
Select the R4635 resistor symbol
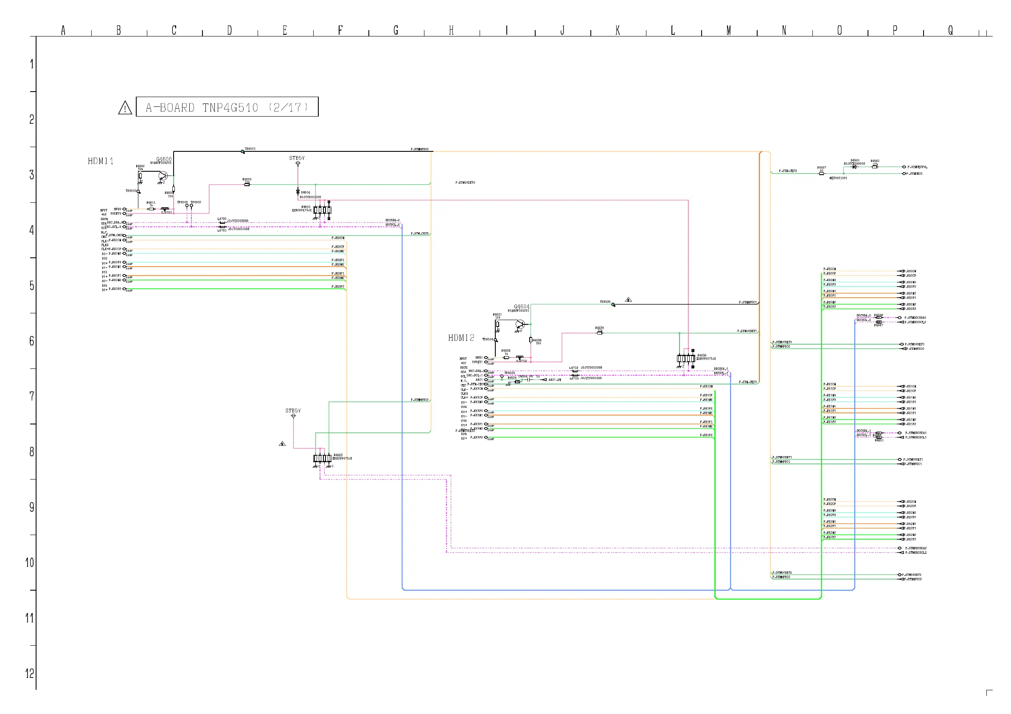click(x=599, y=333)
